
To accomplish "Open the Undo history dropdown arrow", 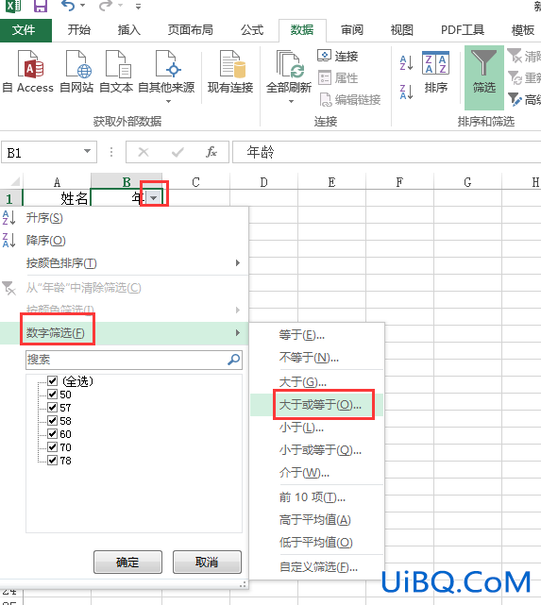I will click(x=82, y=6).
